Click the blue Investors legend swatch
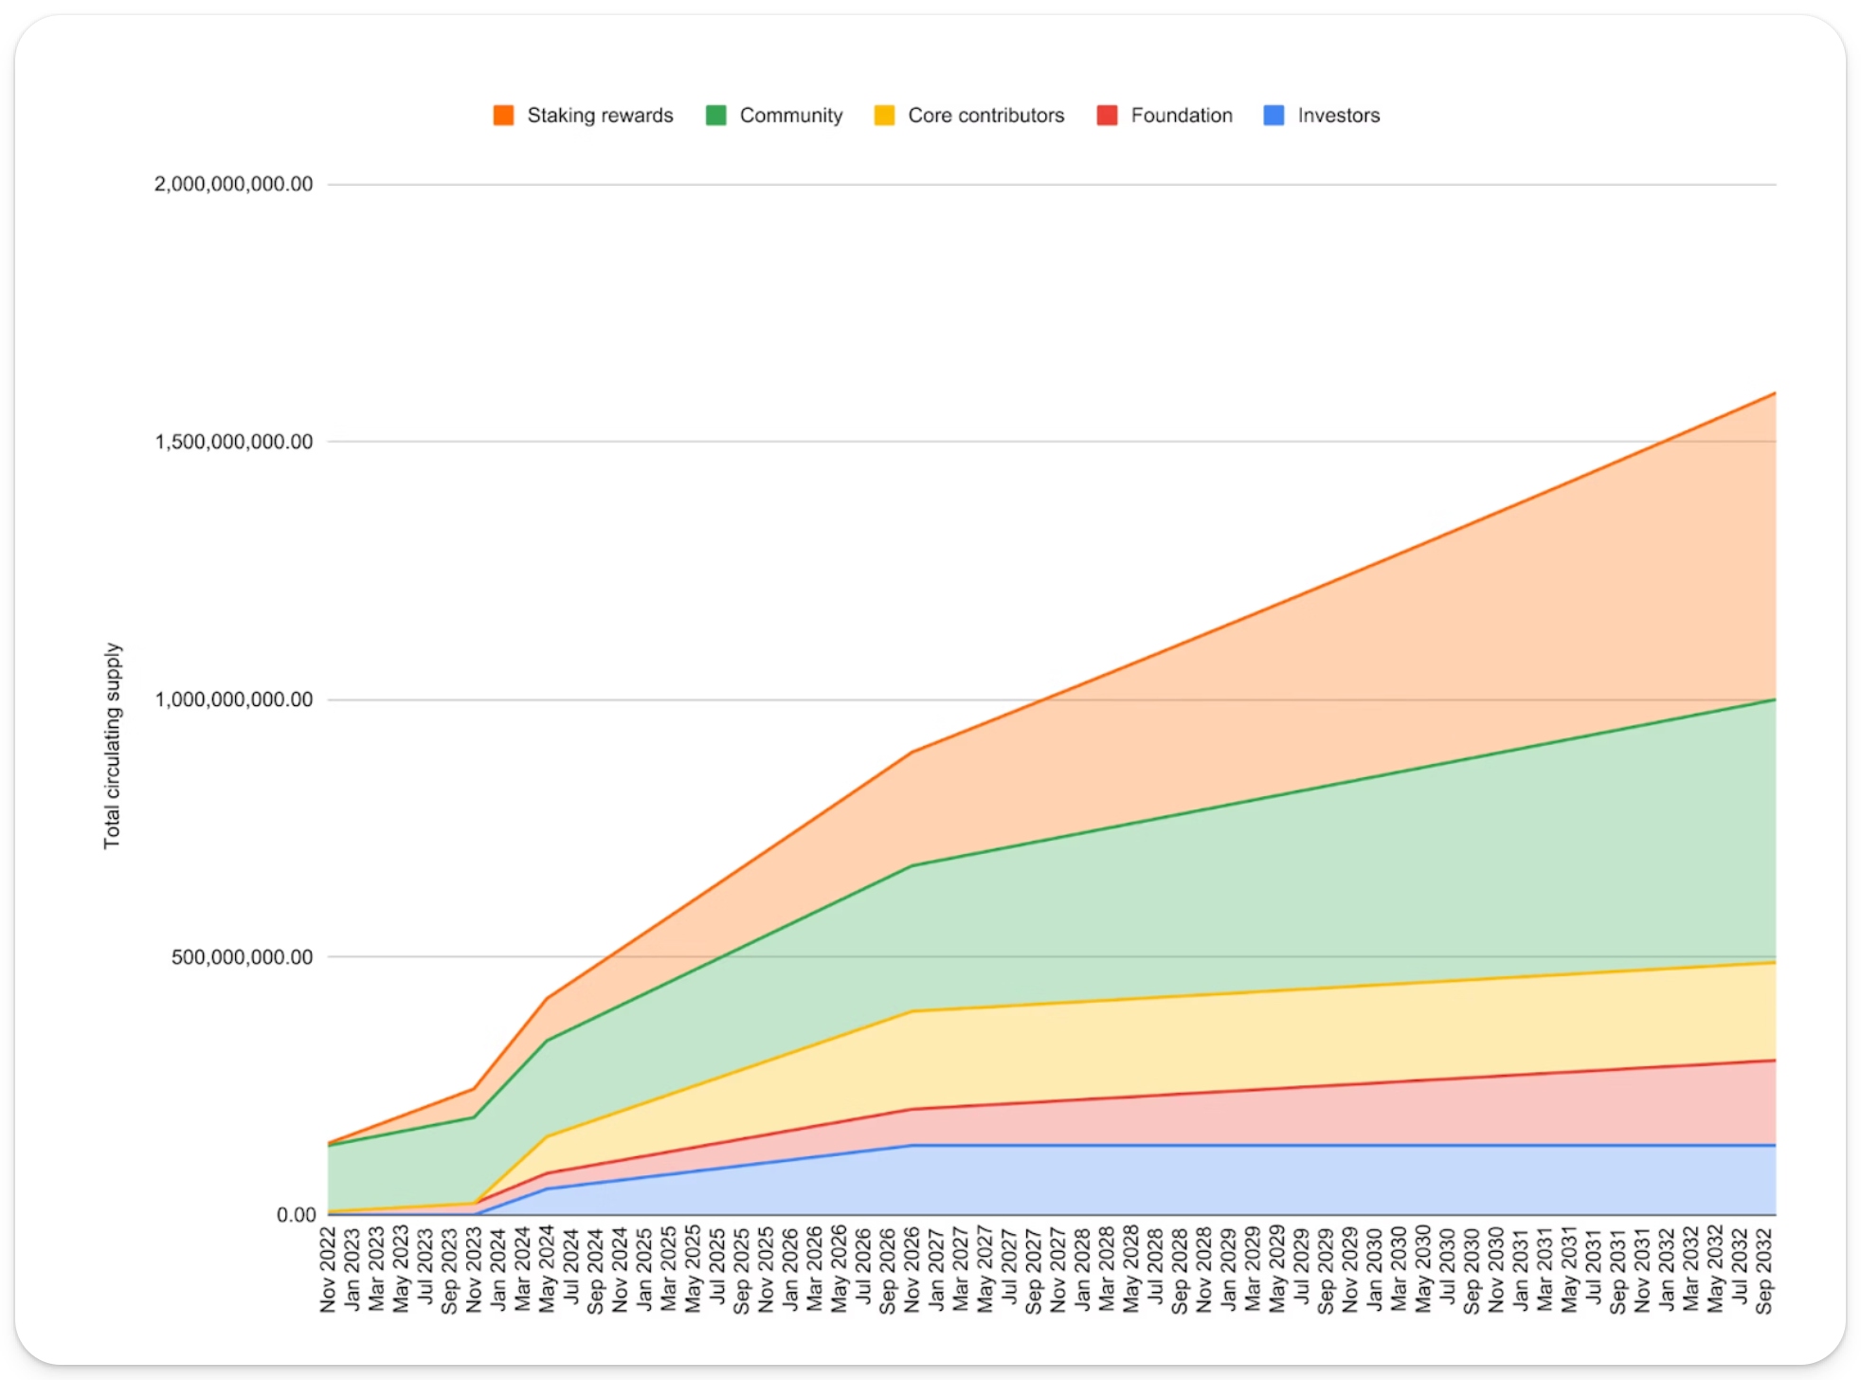This screenshot has width=1861, height=1380. tap(1274, 116)
